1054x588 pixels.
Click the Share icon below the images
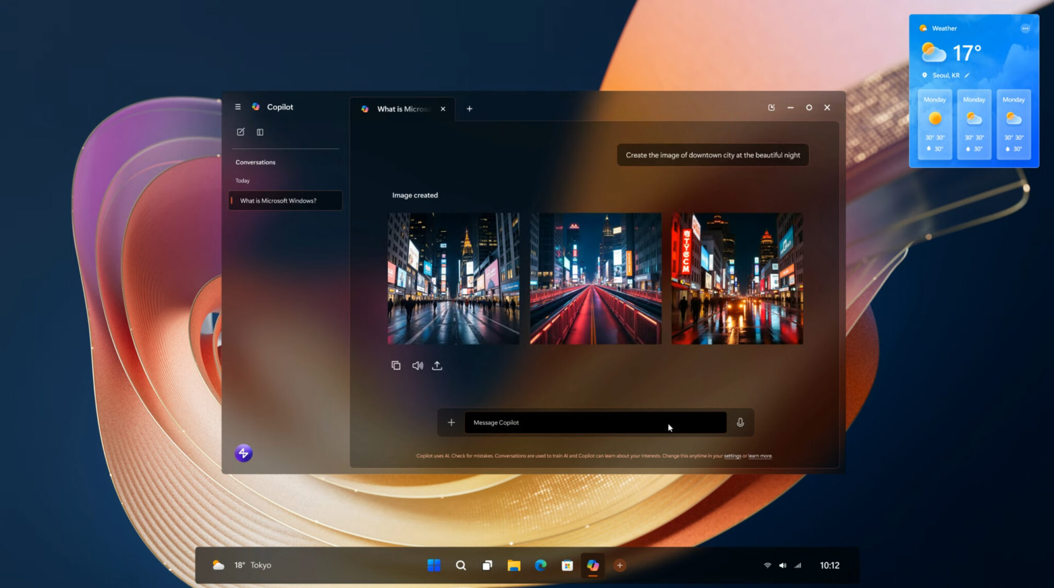point(437,365)
